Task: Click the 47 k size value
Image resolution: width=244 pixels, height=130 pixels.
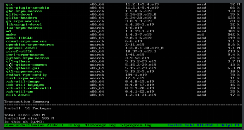Action: coord(235,95)
